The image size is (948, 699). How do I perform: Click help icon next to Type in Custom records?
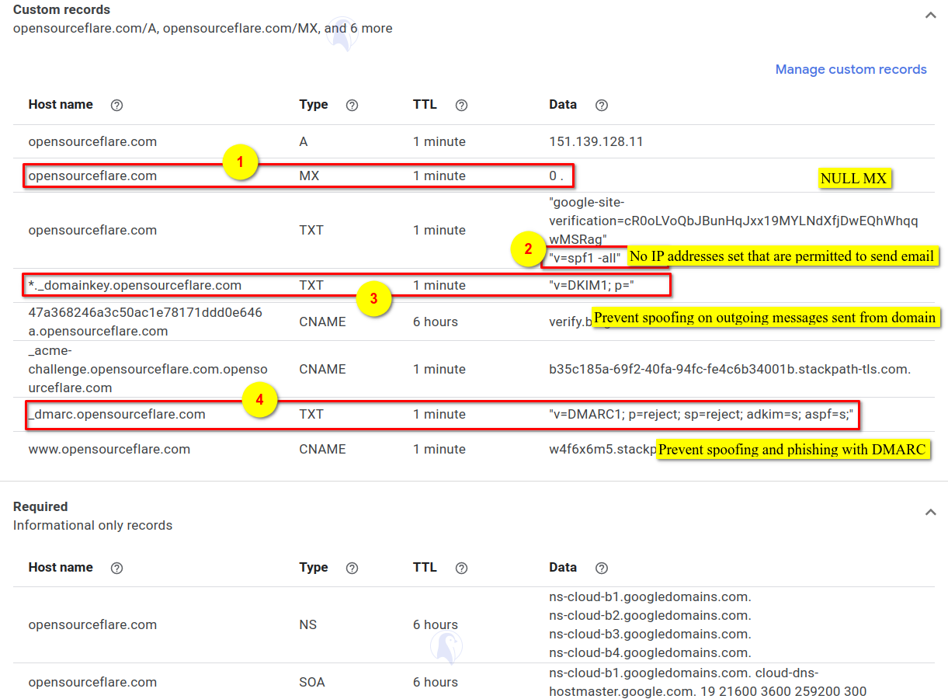tap(352, 105)
